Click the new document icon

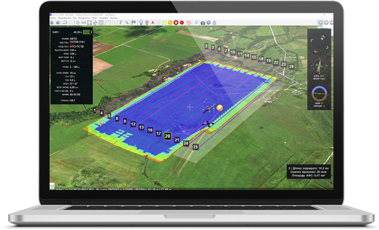(x=52, y=23)
